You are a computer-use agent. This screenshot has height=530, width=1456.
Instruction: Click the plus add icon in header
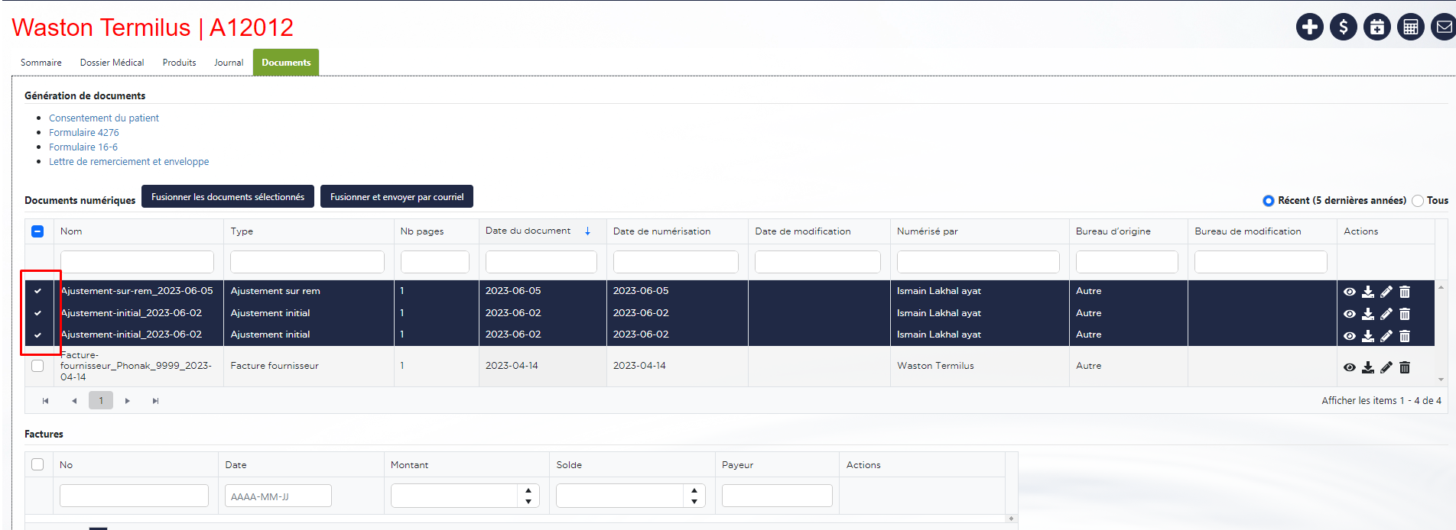pyautogui.click(x=1309, y=27)
